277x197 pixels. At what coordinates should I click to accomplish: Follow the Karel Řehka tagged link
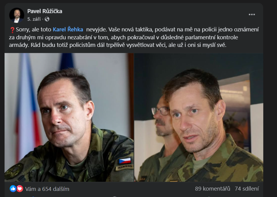tap(68, 29)
